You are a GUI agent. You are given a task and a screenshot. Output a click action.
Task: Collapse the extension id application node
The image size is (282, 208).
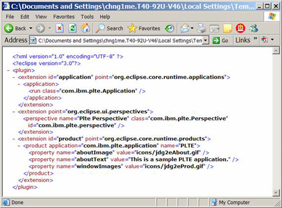pyautogui.click(x=14, y=77)
